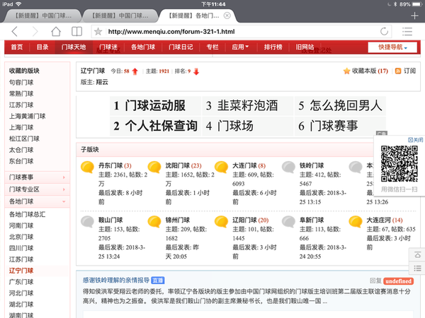Tap the WeChat QR code image

point(399,164)
